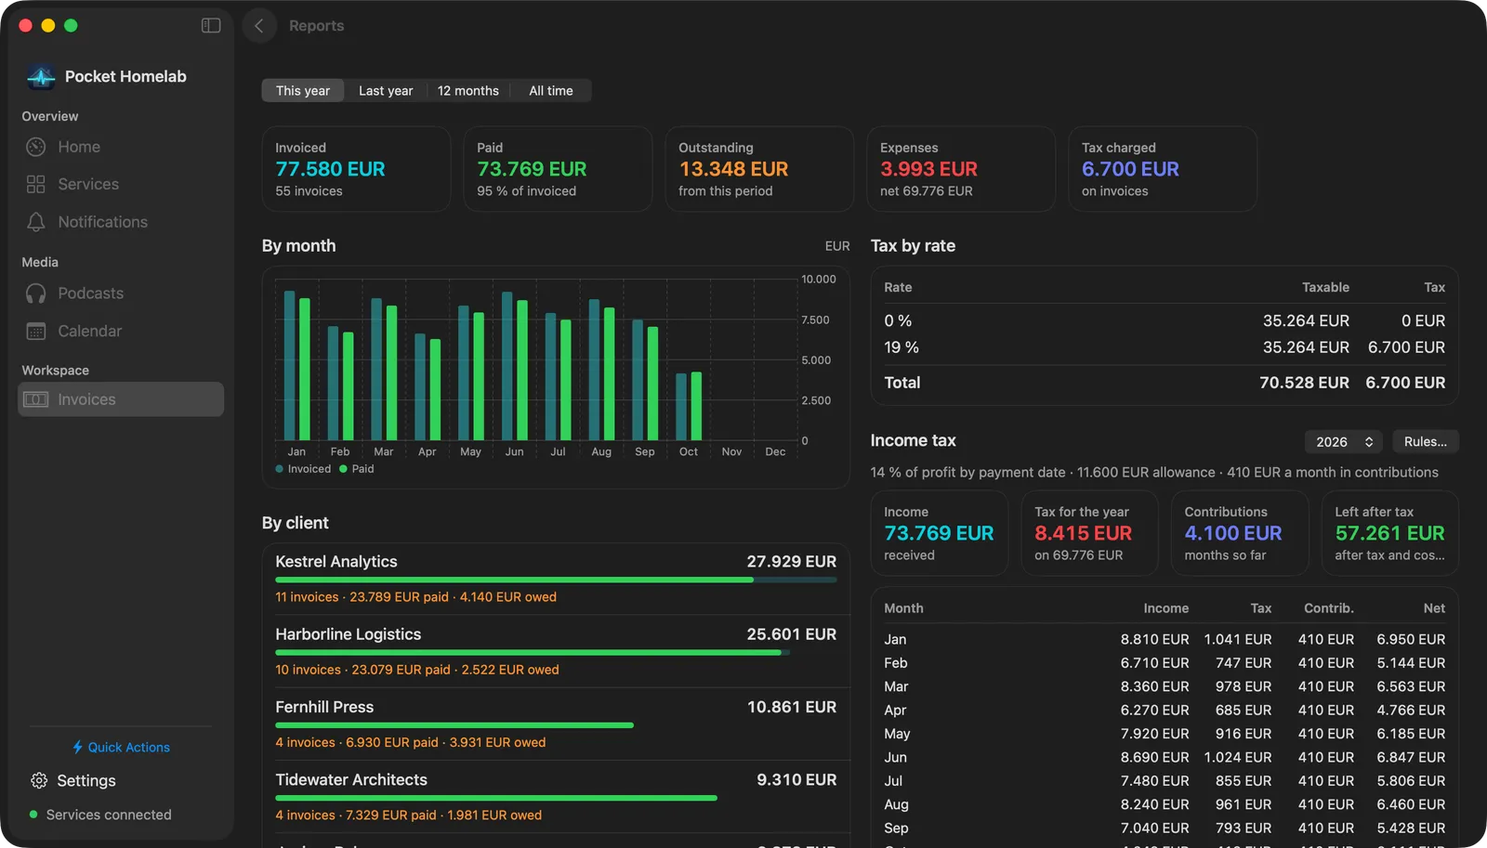Open the Home compass icon
The image size is (1487, 848).
click(36, 147)
